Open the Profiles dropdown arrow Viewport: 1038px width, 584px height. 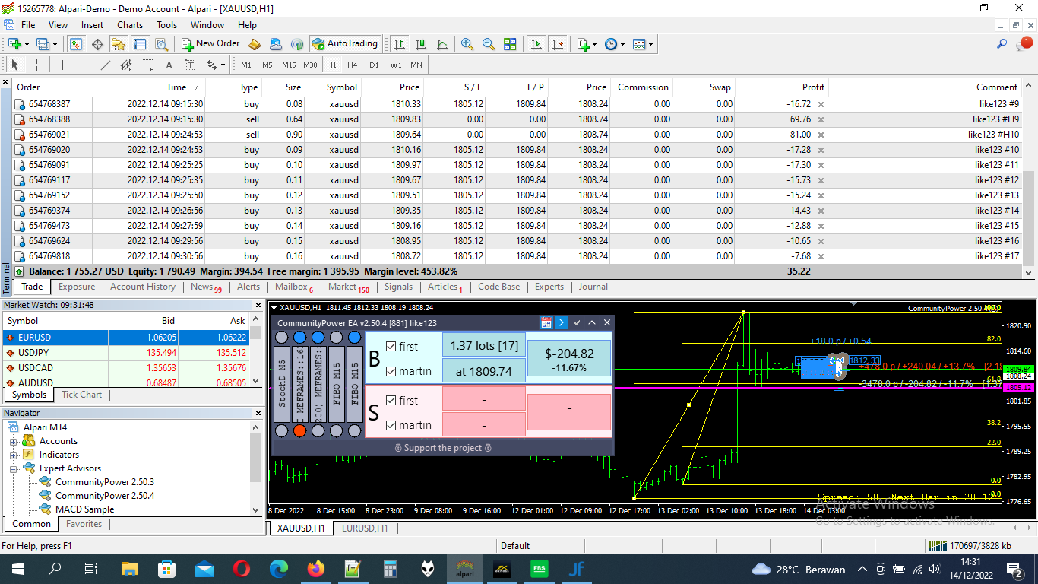[x=55, y=44]
